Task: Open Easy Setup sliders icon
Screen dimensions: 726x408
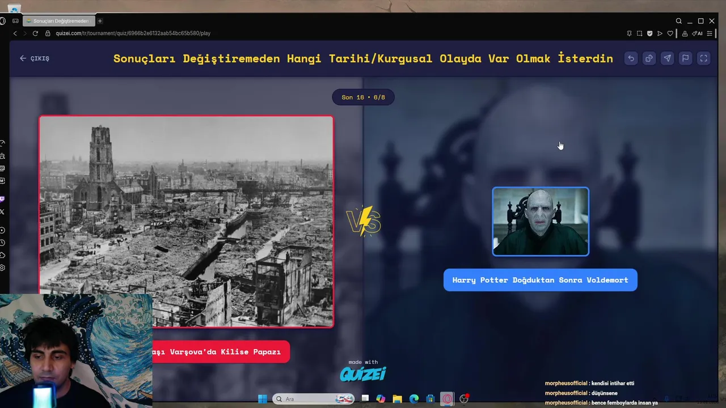Action: point(710,33)
